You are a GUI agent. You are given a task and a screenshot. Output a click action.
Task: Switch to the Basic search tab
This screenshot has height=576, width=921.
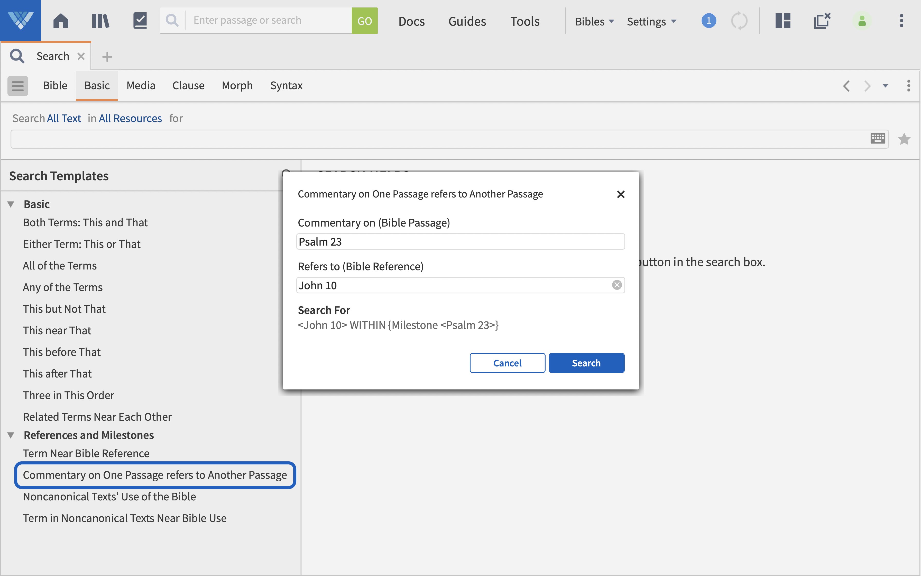tap(97, 85)
